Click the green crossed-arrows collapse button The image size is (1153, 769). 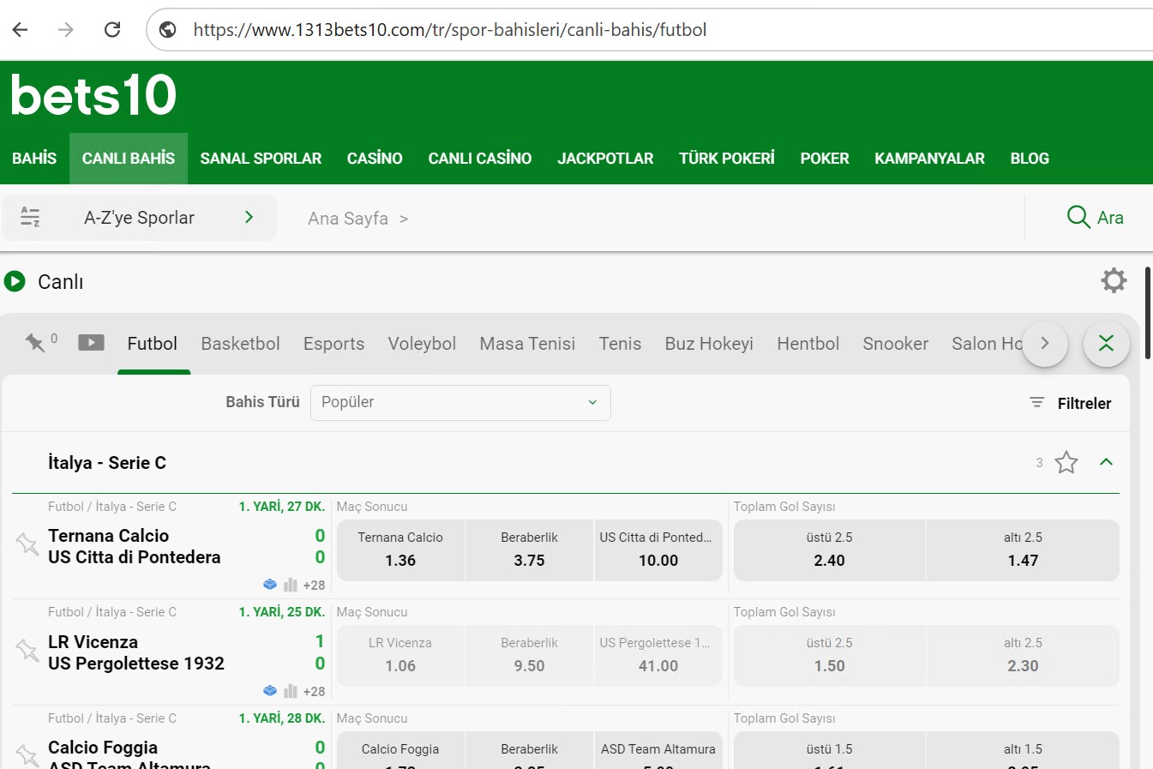(1106, 344)
